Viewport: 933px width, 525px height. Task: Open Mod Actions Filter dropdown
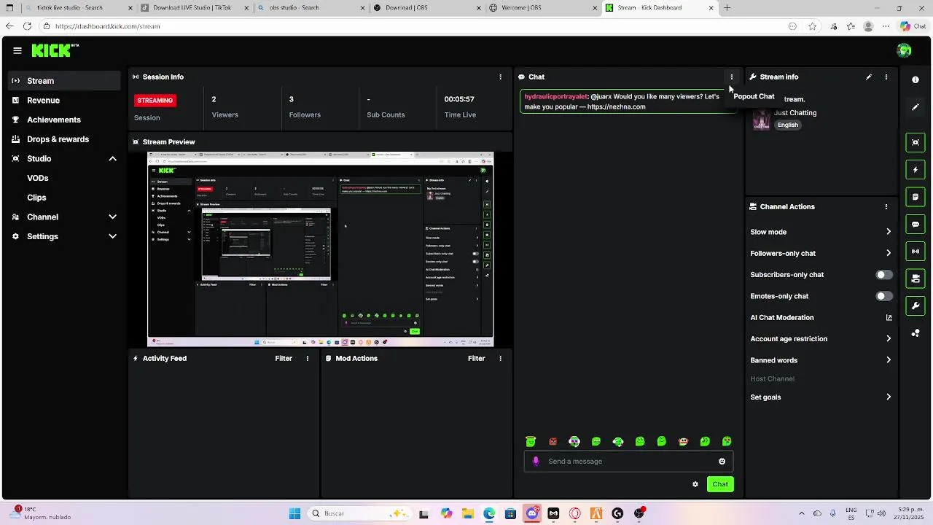[x=477, y=358]
